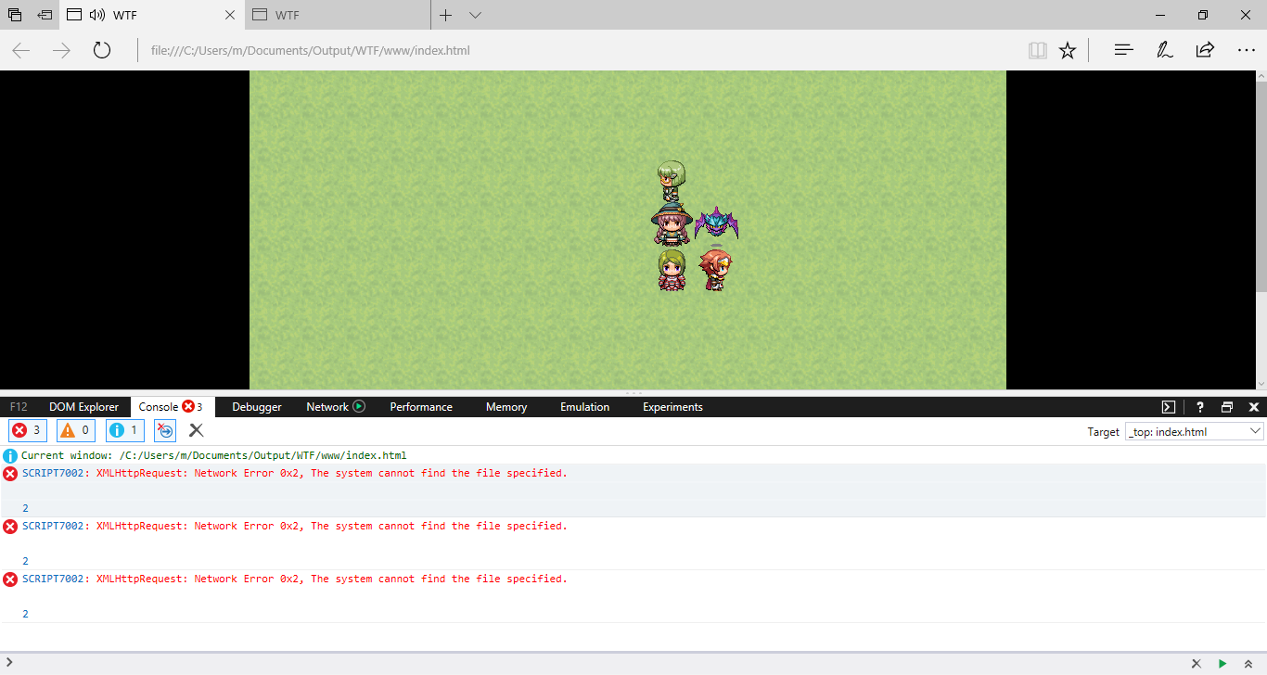Switch to the Memory tab
Viewport: 1267px width, 675px height.
(506, 407)
